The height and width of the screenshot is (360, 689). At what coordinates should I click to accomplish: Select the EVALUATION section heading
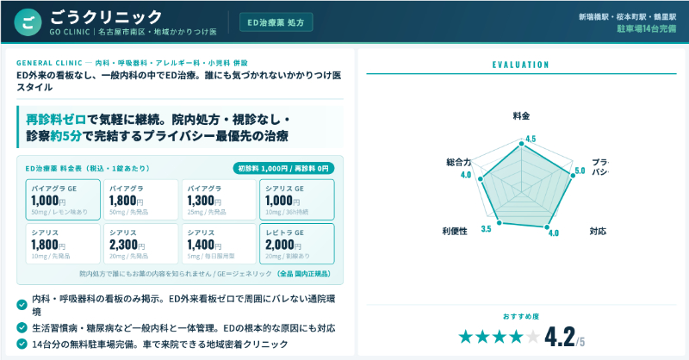tap(519, 65)
